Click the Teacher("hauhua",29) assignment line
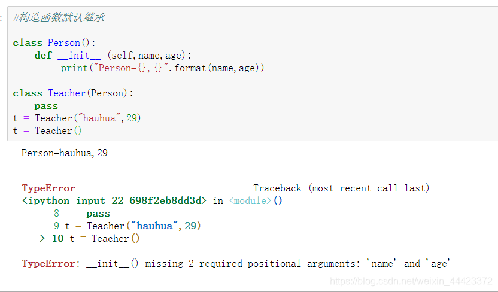The width and height of the screenshot is (498, 292). [77, 118]
